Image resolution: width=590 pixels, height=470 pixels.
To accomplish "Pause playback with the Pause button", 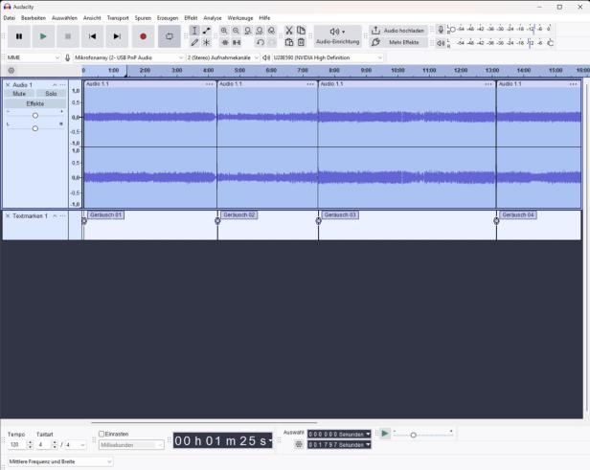I will tap(19, 36).
